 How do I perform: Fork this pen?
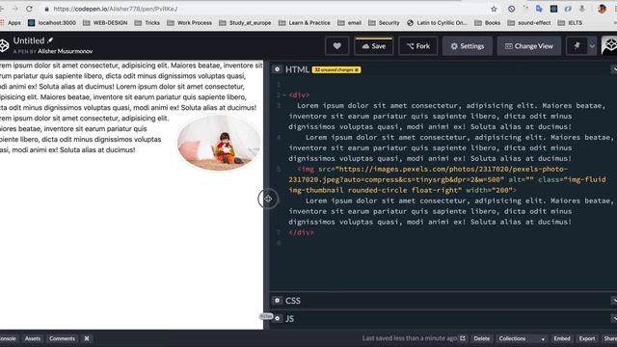417,46
